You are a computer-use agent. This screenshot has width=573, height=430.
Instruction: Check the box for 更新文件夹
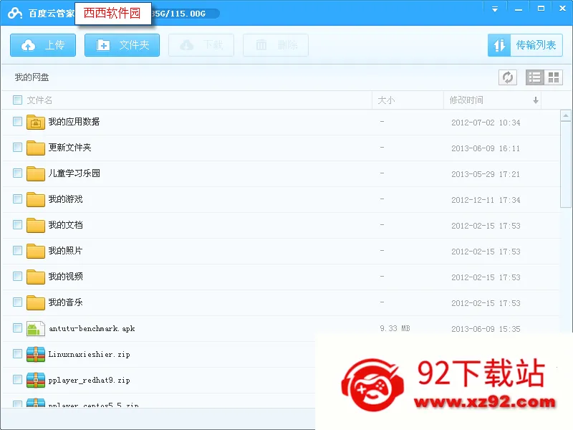(17, 148)
